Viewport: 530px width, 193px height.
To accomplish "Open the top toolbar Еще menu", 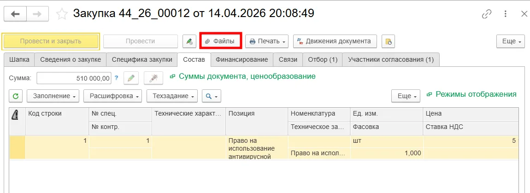I will (510, 41).
